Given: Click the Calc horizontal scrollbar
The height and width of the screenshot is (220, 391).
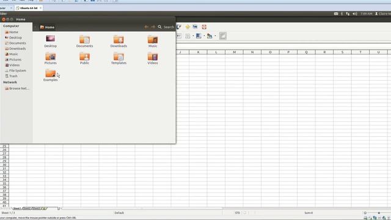Looking at the screenshot, I should (x=142, y=208).
